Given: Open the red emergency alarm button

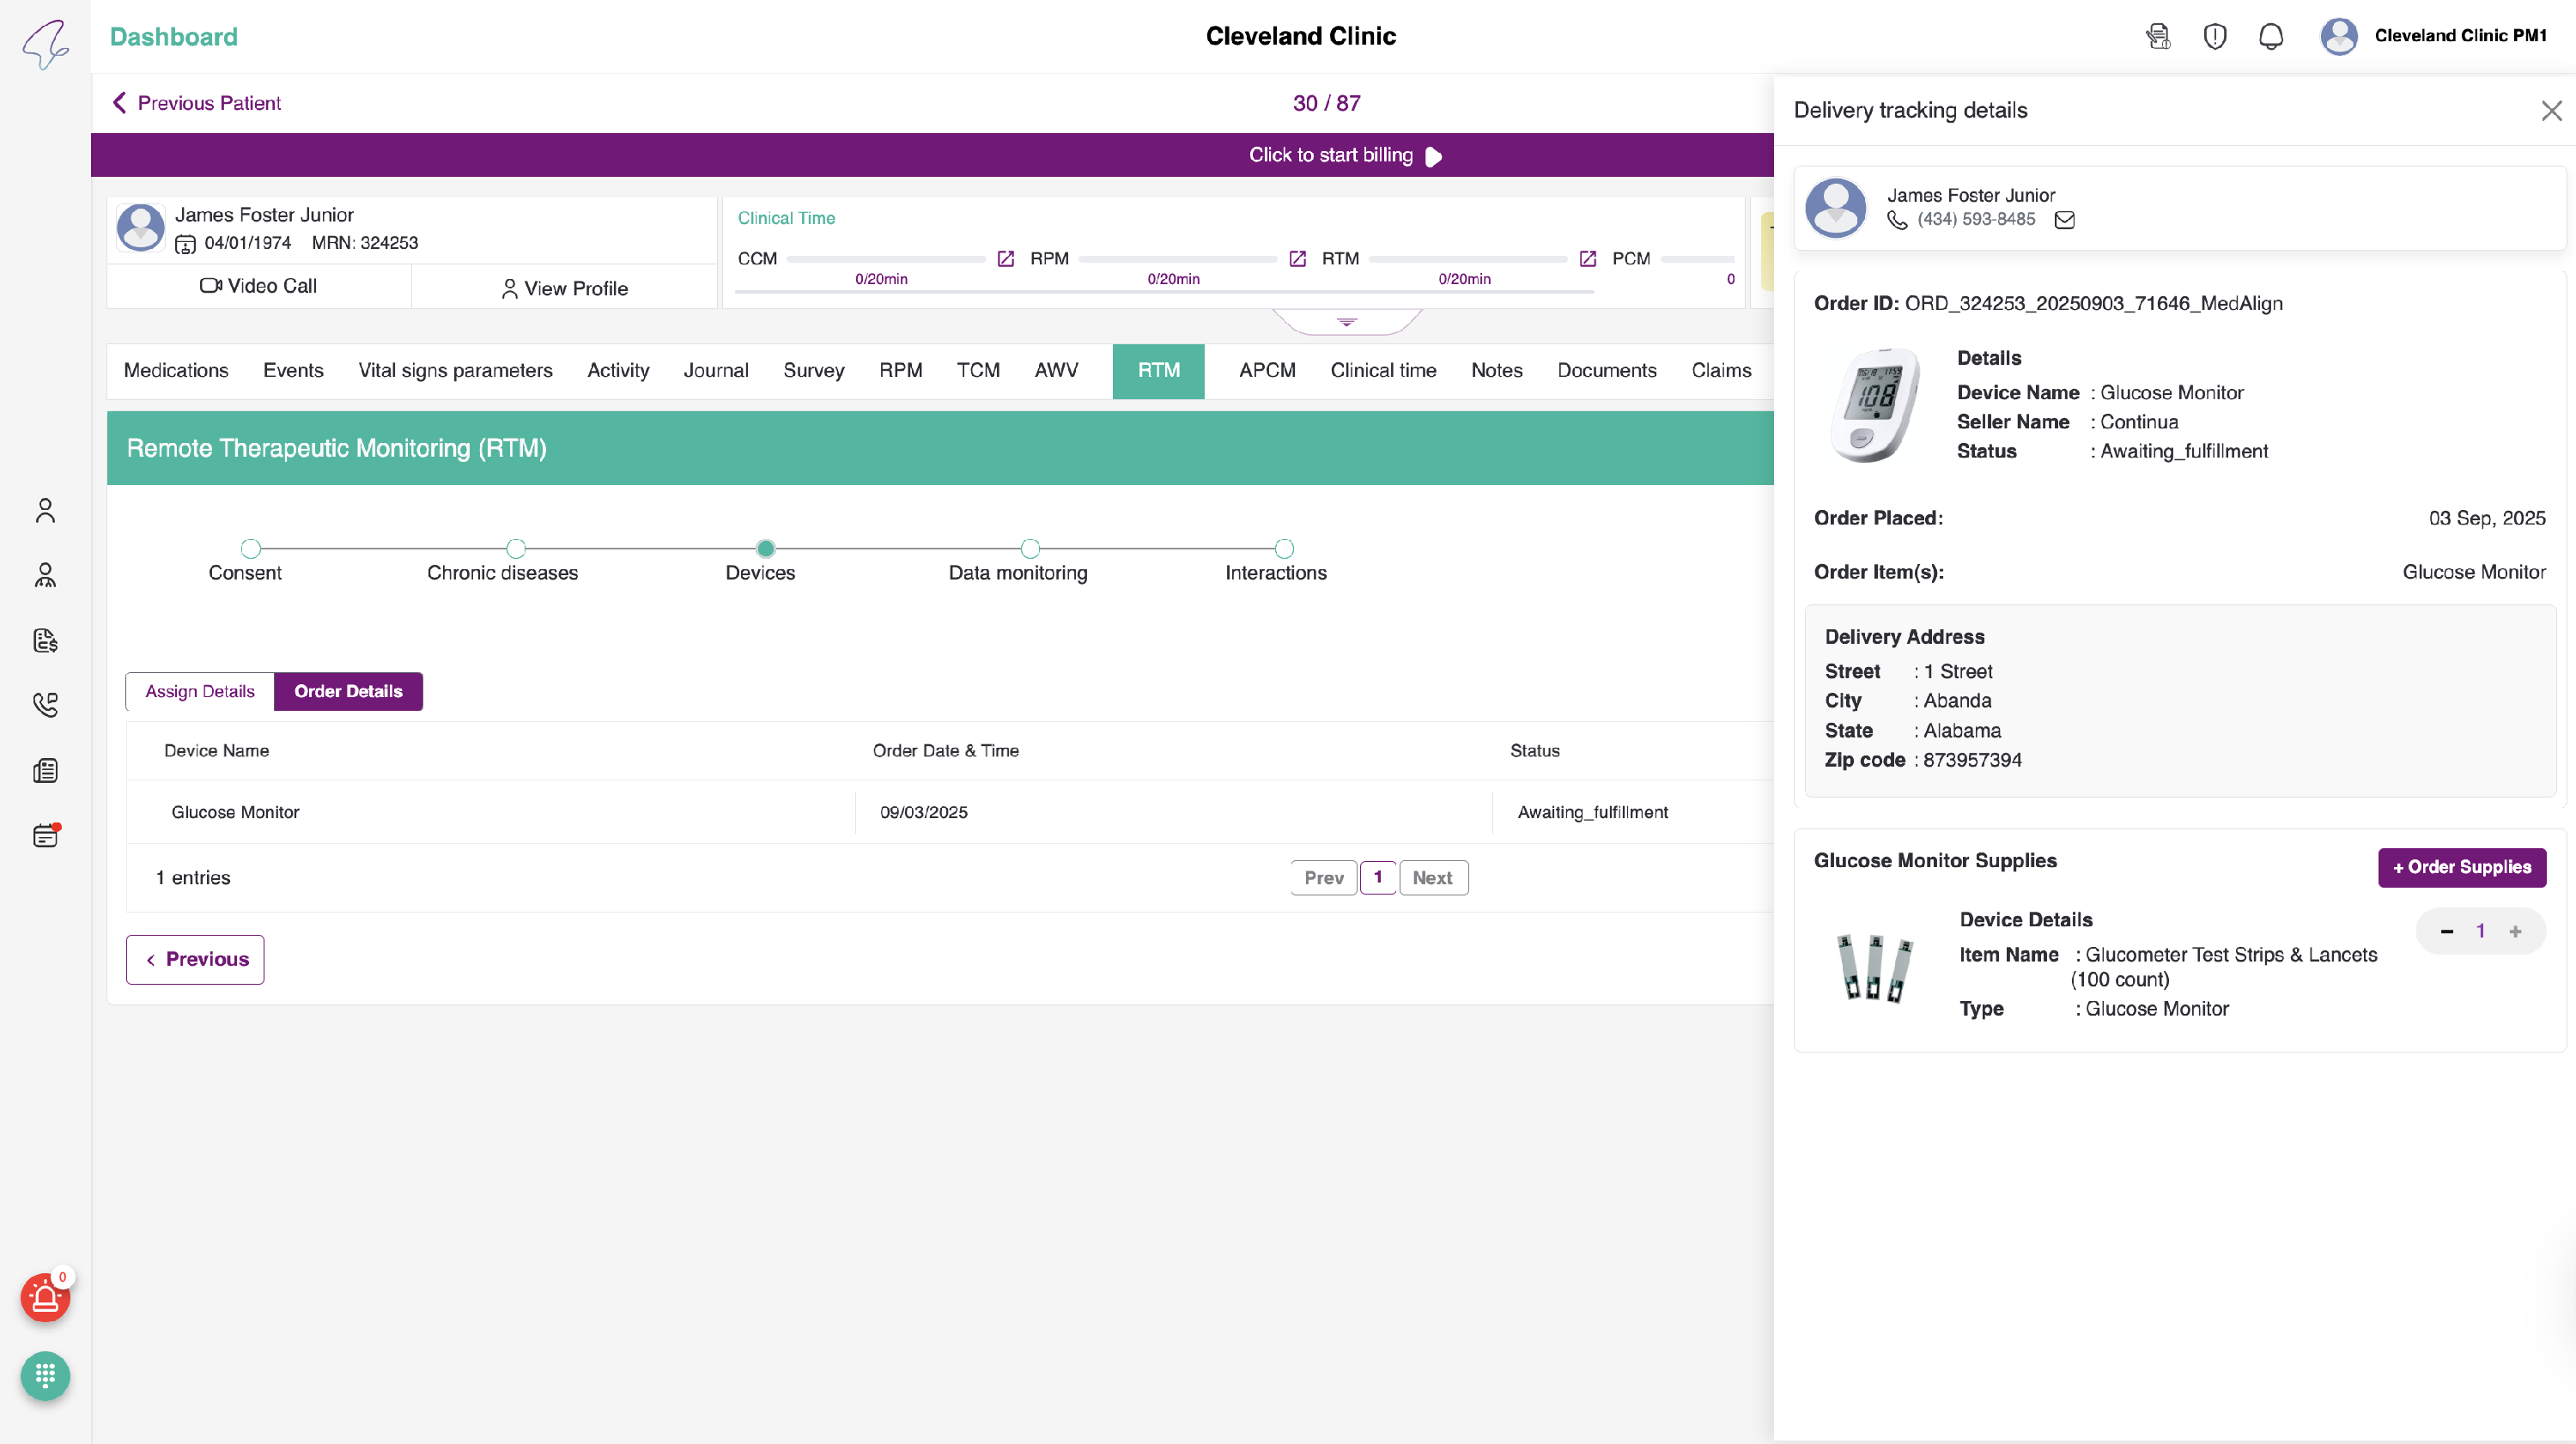Looking at the screenshot, I should tap(45, 1298).
